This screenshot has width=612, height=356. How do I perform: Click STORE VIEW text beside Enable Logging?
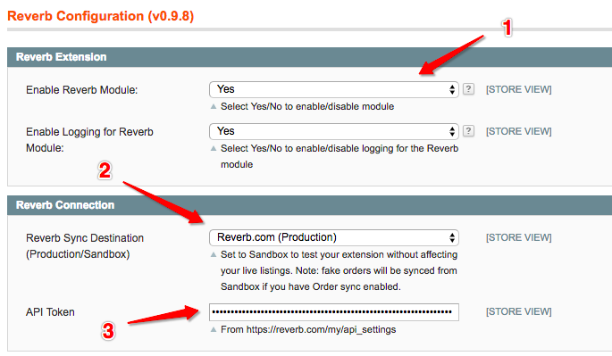click(x=518, y=131)
